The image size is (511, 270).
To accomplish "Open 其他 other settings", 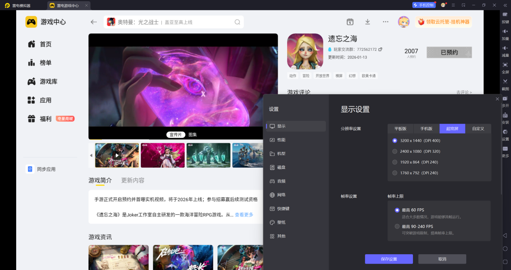I will tap(296, 236).
